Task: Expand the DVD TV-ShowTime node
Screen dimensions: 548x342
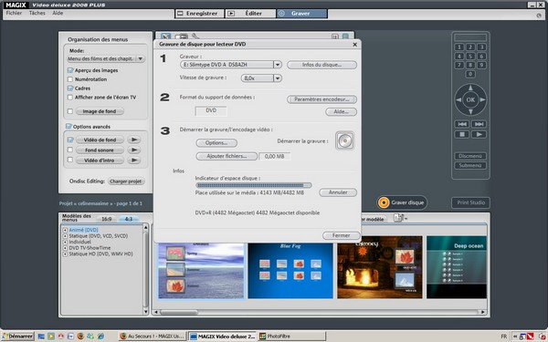Action: [x=65, y=248]
